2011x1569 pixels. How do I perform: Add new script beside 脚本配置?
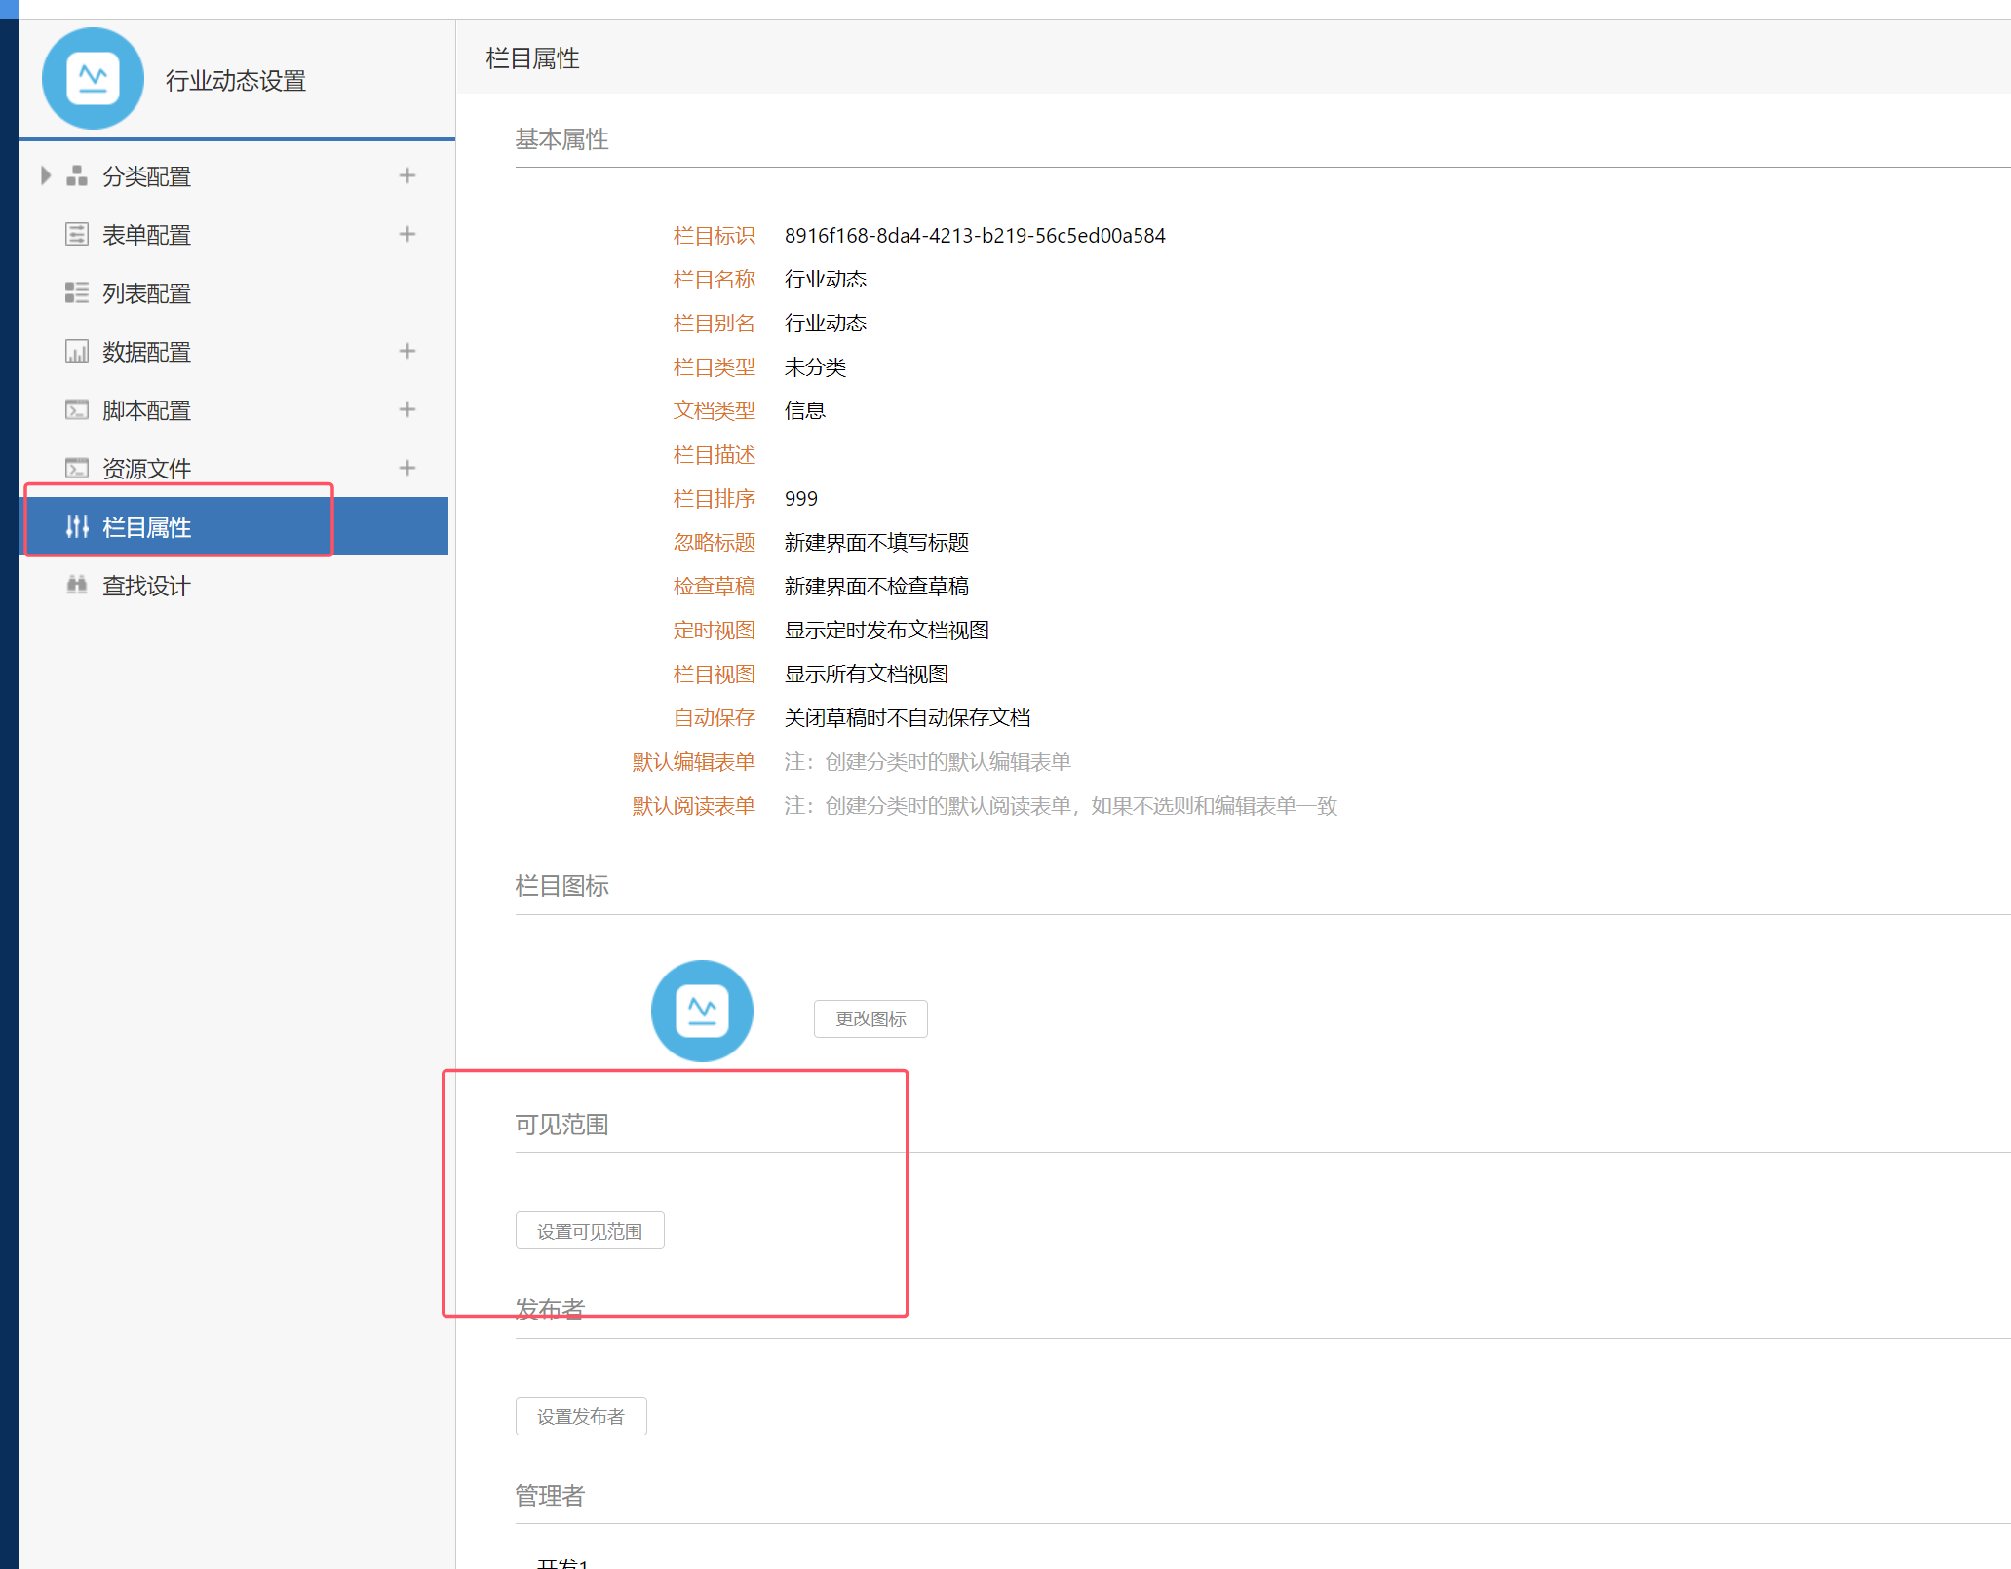click(407, 410)
